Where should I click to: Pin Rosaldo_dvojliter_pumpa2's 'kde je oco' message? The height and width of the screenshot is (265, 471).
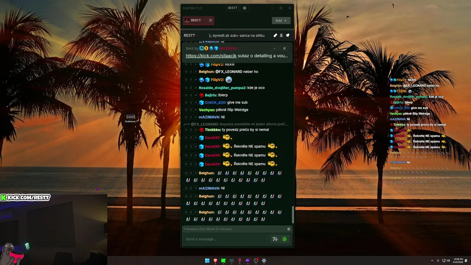195,88
